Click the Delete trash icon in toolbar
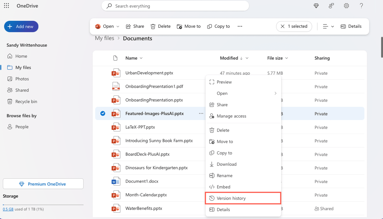This screenshot has width=383, height=219. [153, 26]
